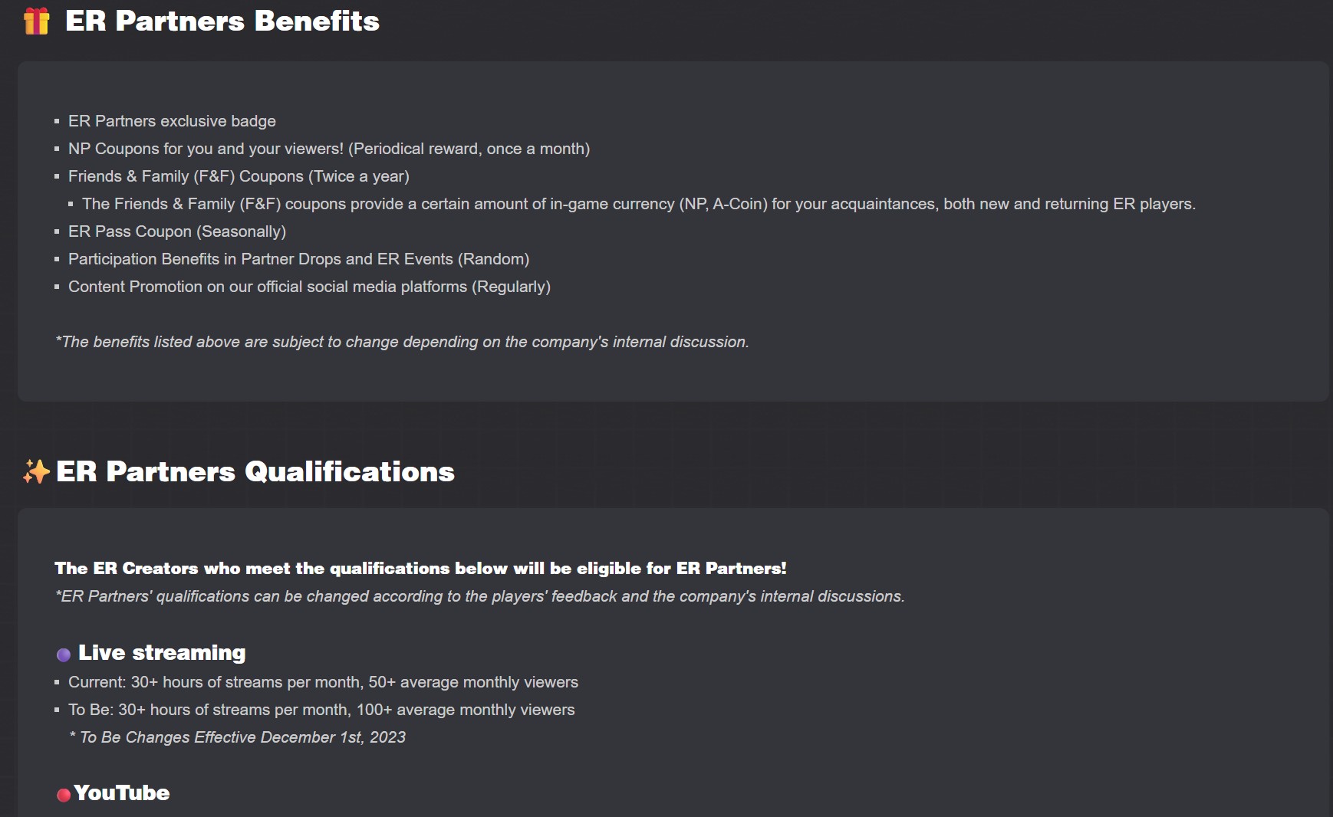Click the Current 50+ average viewers requirement
1333x817 pixels.
tap(323, 682)
